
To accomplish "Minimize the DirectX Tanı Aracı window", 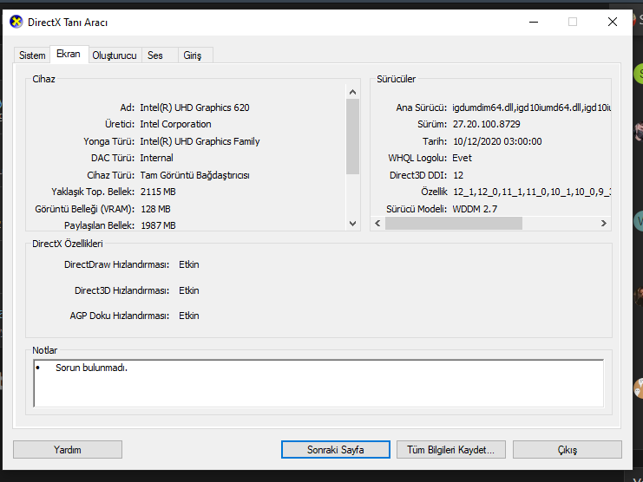I will (534, 23).
